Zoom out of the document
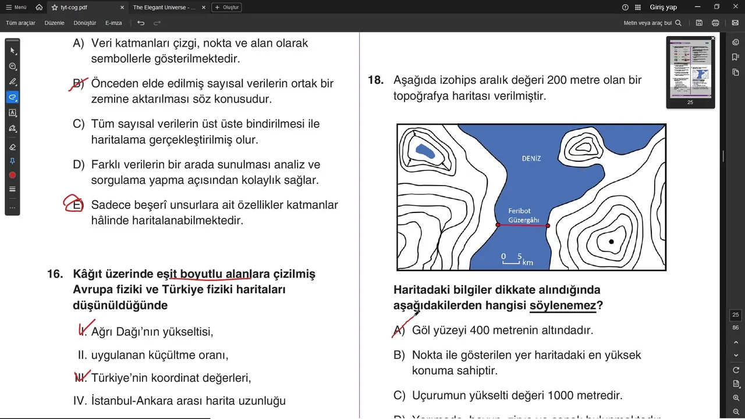 pos(736,411)
